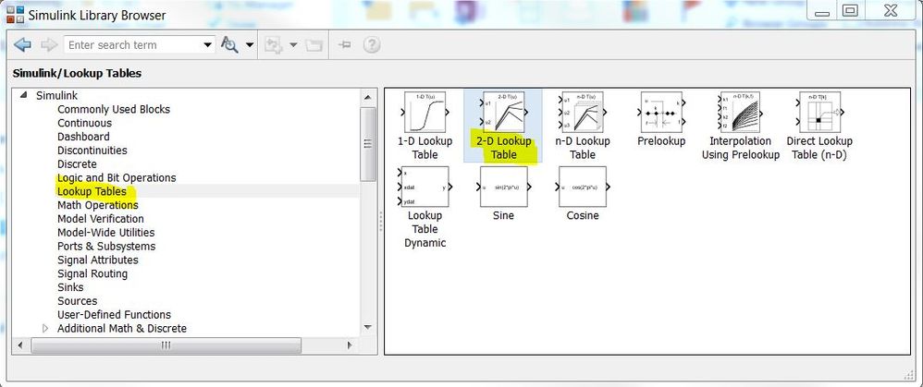This screenshot has height=387, width=923.
Task: Select the Sine block
Action: click(x=503, y=194)
